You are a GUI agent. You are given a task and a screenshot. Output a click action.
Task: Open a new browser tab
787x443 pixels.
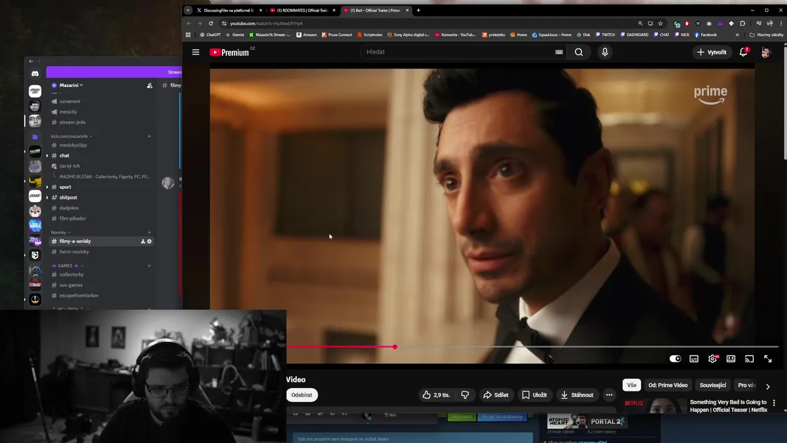418,10
